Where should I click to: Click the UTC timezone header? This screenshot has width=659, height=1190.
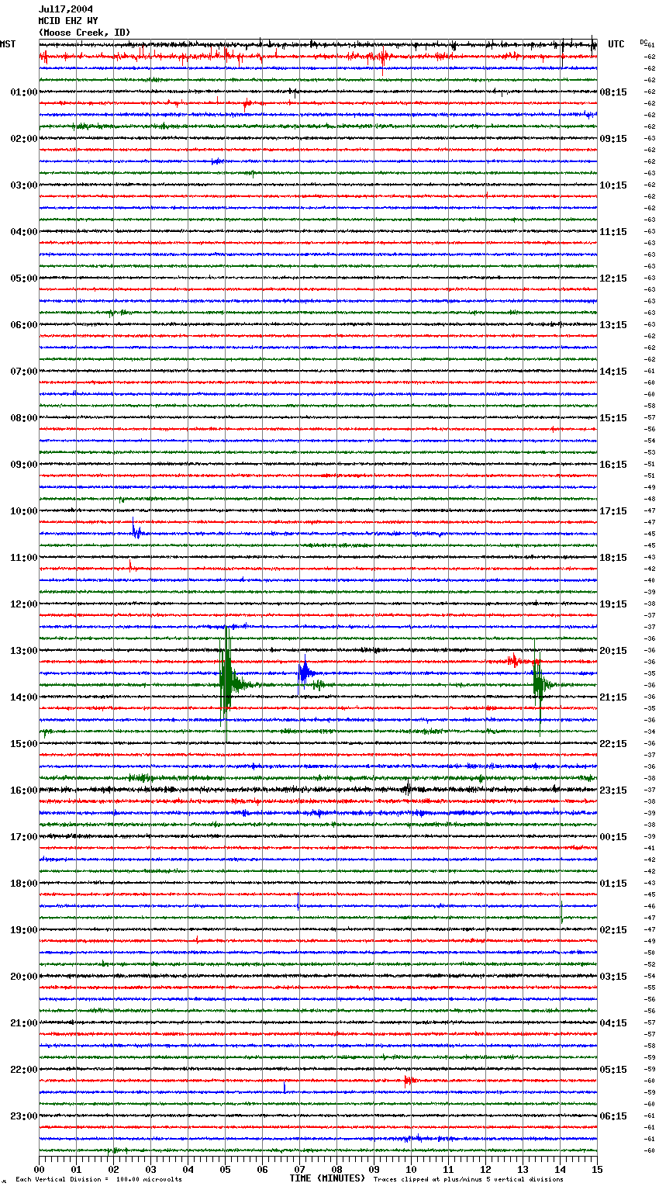coord(616,44)
